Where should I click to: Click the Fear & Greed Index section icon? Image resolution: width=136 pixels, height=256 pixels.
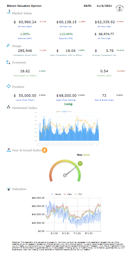coord(9,150)
